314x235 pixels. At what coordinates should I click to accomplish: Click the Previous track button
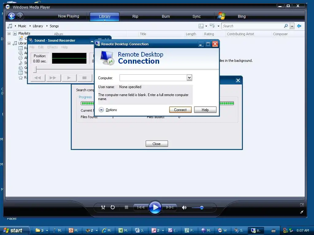(141, 207)
